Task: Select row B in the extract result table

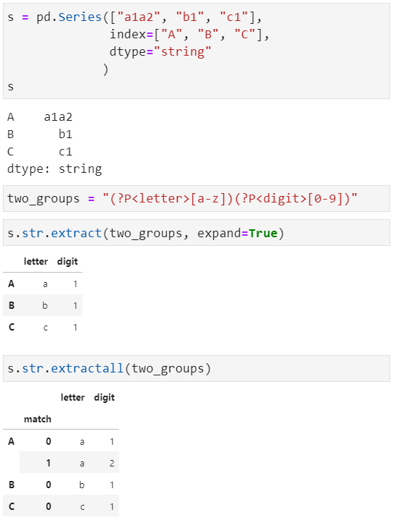Action: coord(43,305)
